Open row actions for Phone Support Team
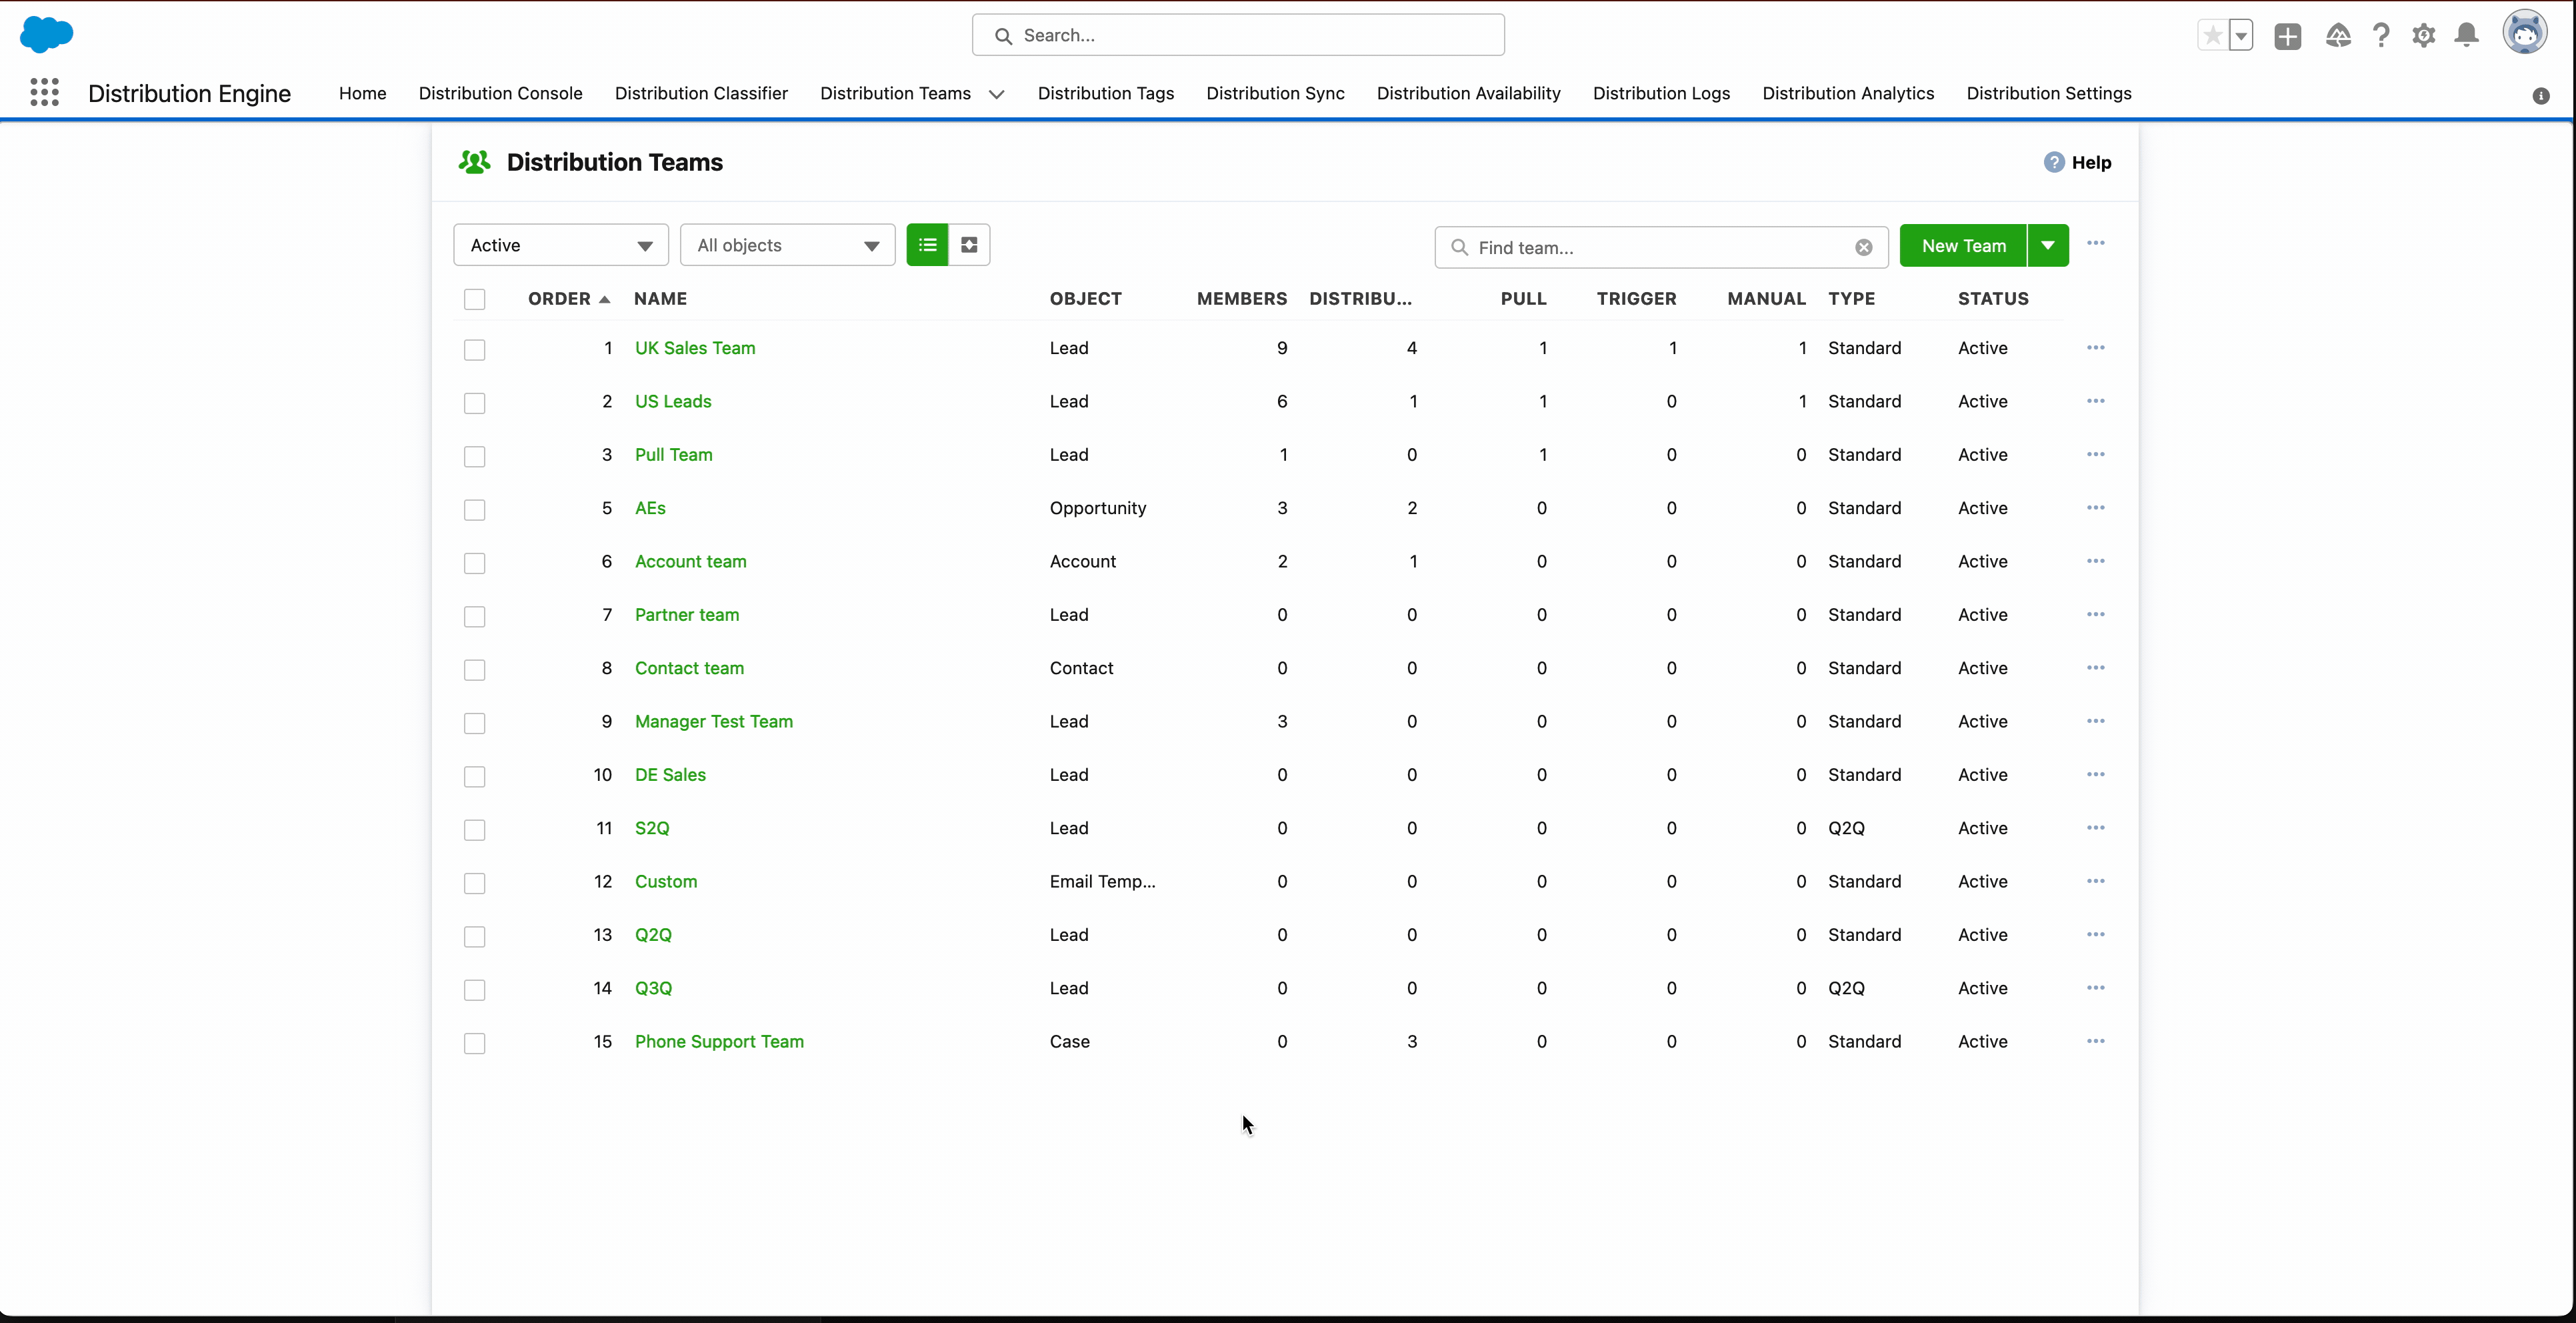This screenshot has width=2576, height=1323. tap(2096, 1041)
